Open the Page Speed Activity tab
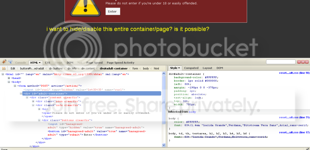This screenshot has width=310, height=150. (120, 63)
